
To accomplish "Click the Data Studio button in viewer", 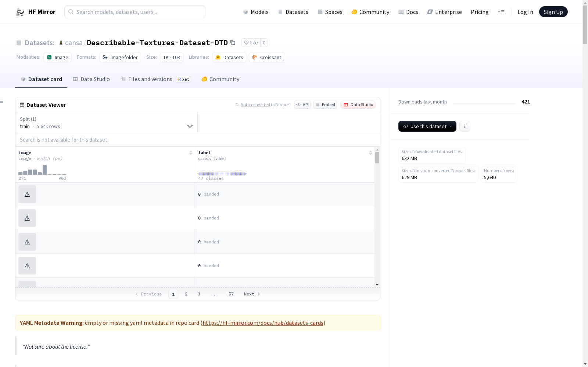I will pos(358,105).
